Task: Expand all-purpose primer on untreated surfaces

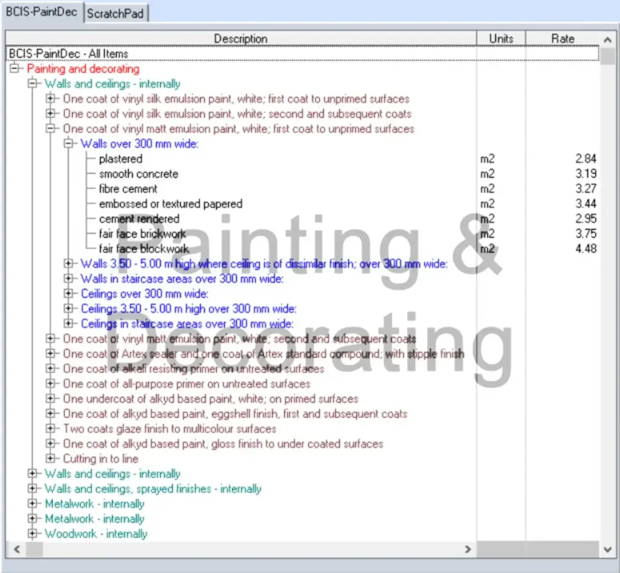Action: point(50,383)
